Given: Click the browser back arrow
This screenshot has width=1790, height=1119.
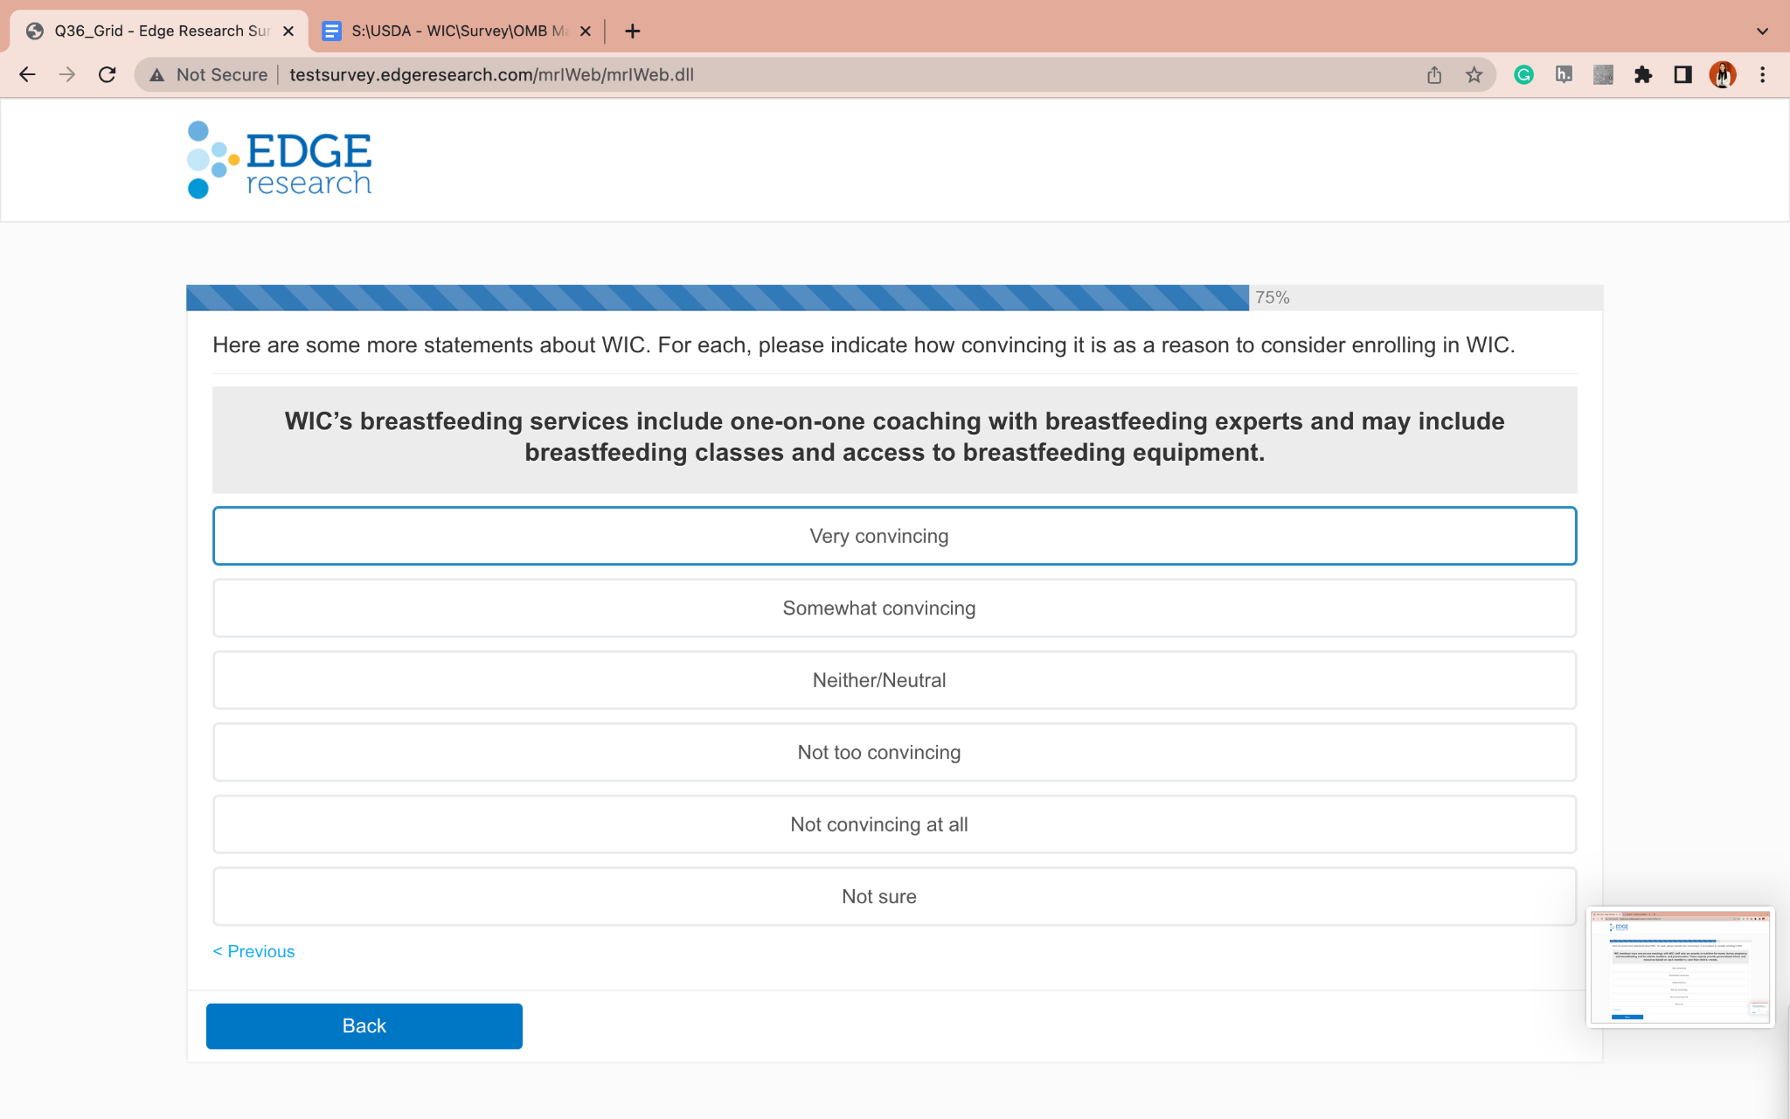Looking at the screenshot, I should [27, 75].
